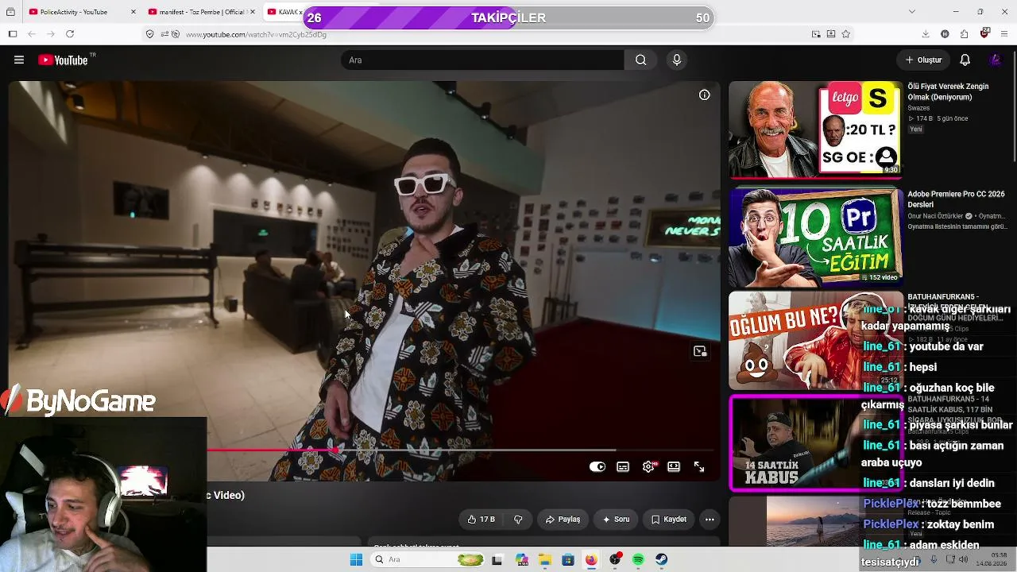Image resolution: width=1017 pixels, height=572 pixels.
Task: Start voice search with the microphone
Action: coord(677,60)
